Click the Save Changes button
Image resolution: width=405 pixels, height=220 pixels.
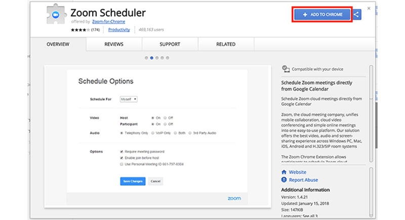133,181
